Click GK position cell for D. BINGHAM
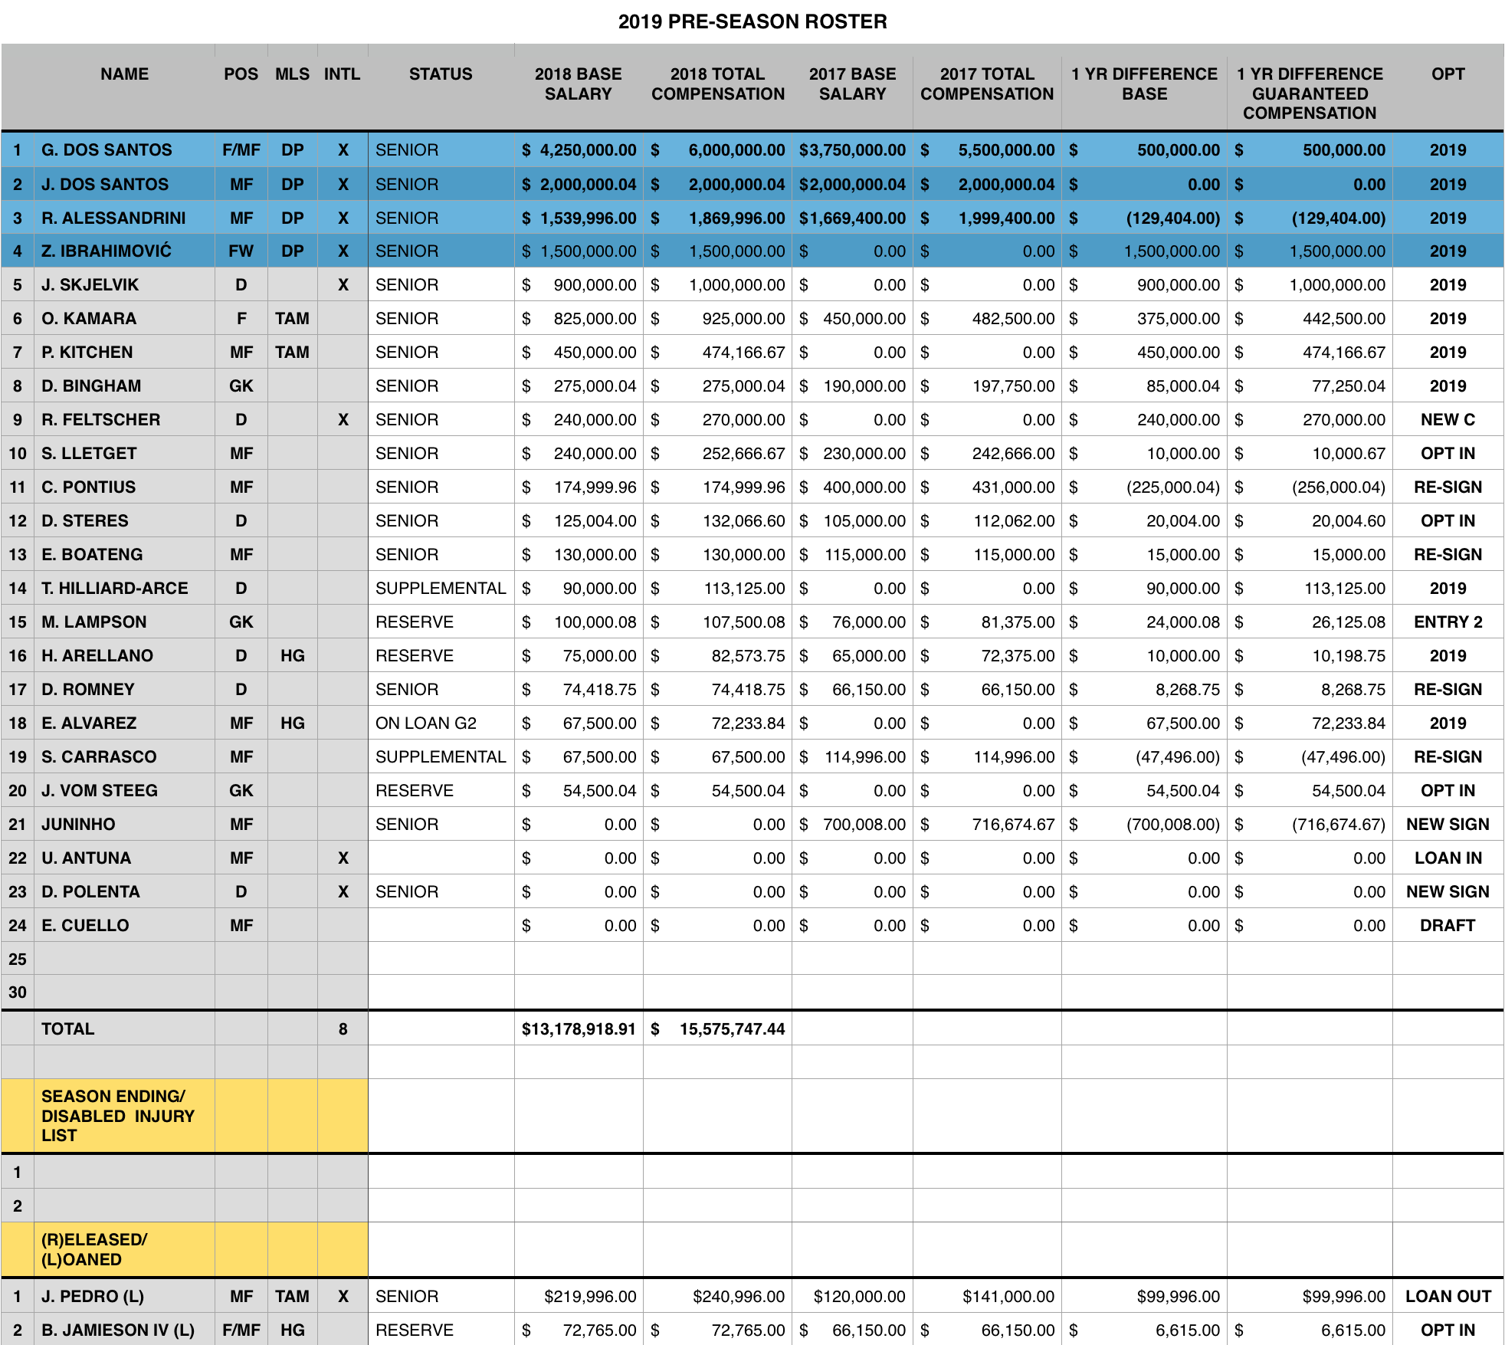 click(241, 386)
